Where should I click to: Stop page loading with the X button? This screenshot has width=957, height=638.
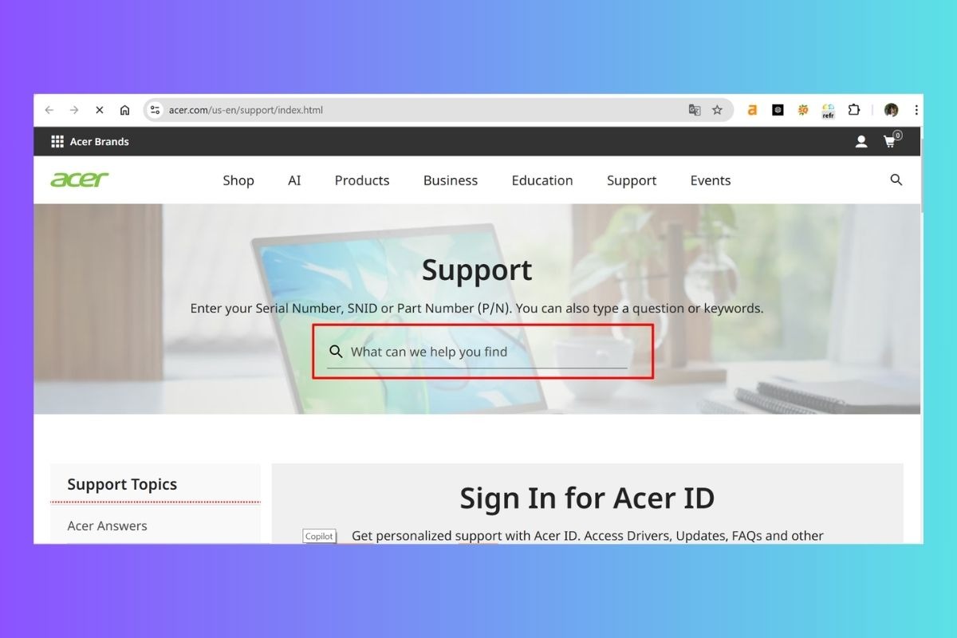[x=99, y=110]
